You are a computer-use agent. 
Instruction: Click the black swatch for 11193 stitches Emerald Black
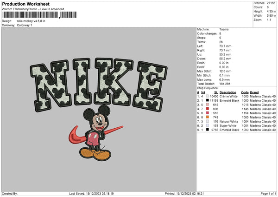pos(207,100)
